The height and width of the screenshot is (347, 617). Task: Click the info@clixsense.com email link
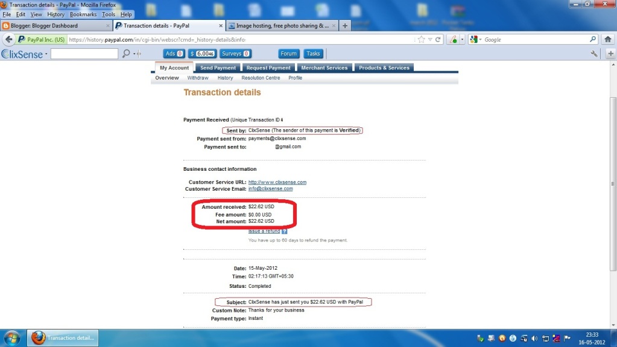point(270,189)
